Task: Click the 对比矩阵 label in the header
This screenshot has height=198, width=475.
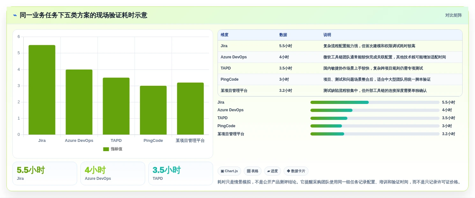Action: tap(453, 15)
